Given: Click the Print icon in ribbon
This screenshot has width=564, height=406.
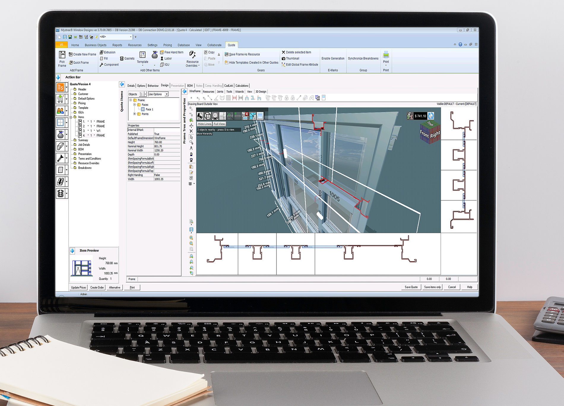Looking at the screenshot, I should [x=386, y=55].
